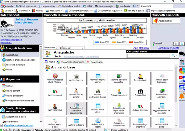The width and height of the screenshot is (185, 131).
Task: Open the Archivio province tile
Action: 140,109
